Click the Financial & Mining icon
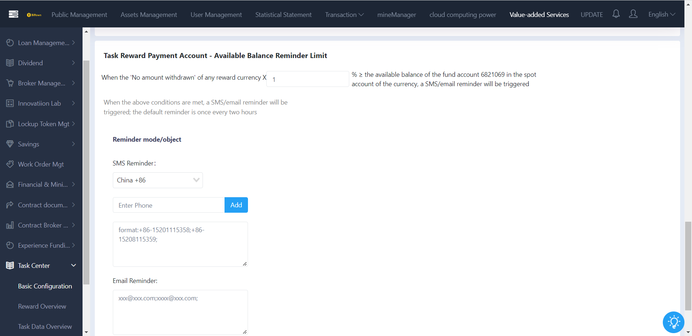The image size is (692, 336). pyautogui.click(x=10, y=184)
